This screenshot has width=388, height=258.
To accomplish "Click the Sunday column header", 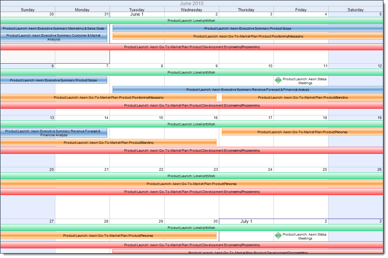I will point(28,10).
